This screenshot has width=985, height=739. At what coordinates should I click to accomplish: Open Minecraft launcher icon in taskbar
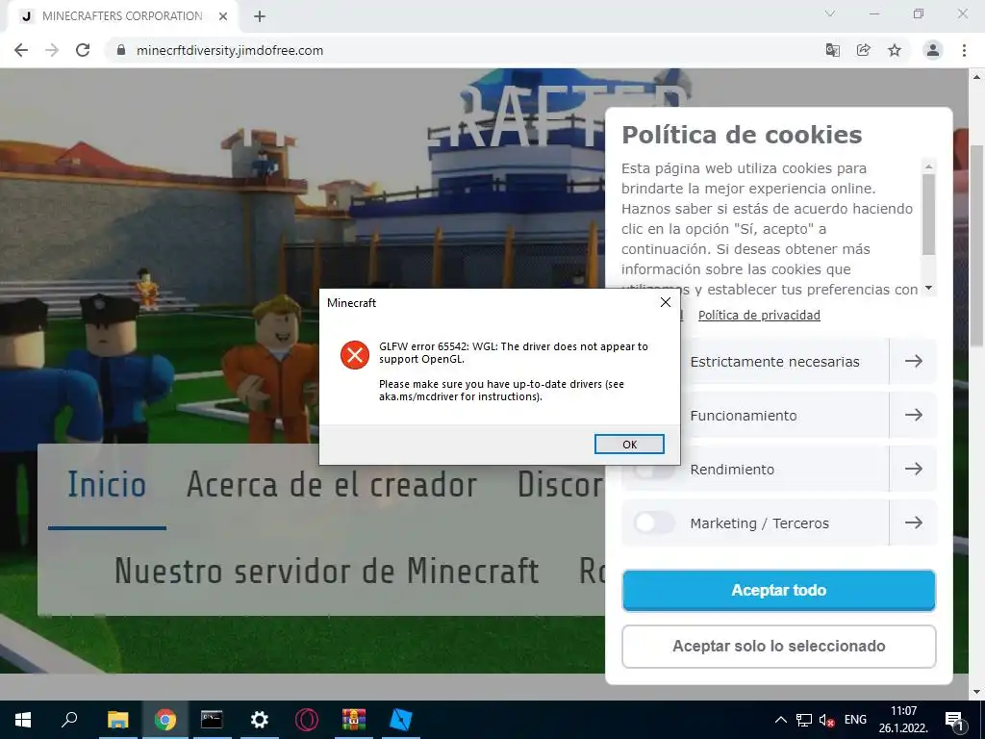(x=401, y=720)
